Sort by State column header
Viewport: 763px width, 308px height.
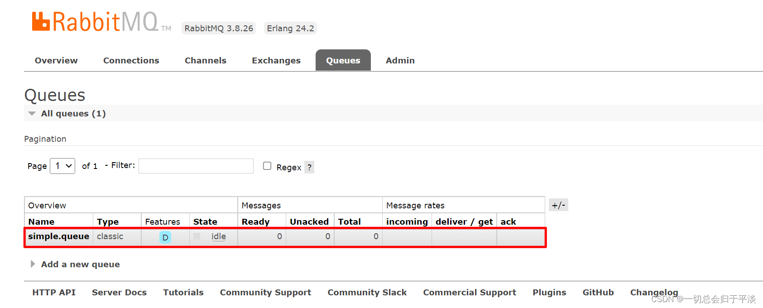pyautogui.click(x=205, y=221)
